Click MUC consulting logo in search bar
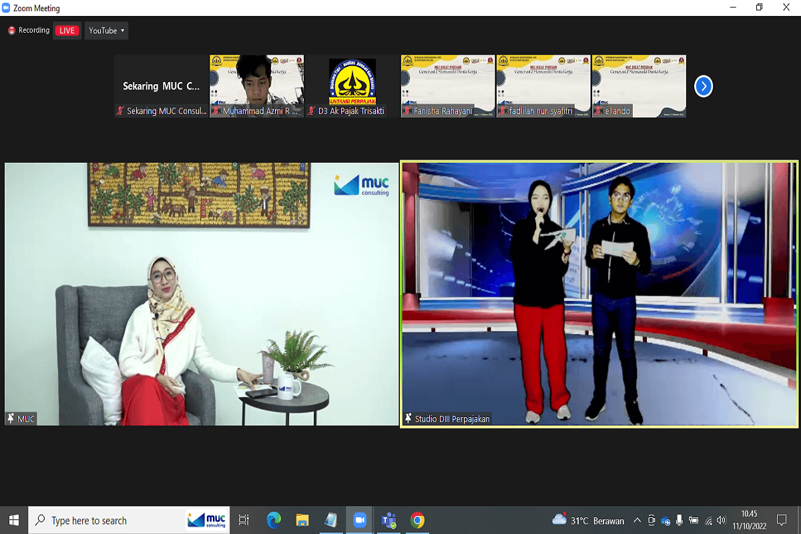The image size is (801, 534). [207, 520]
